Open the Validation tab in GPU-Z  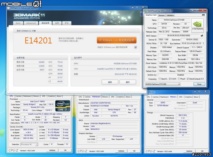[170, 15]
